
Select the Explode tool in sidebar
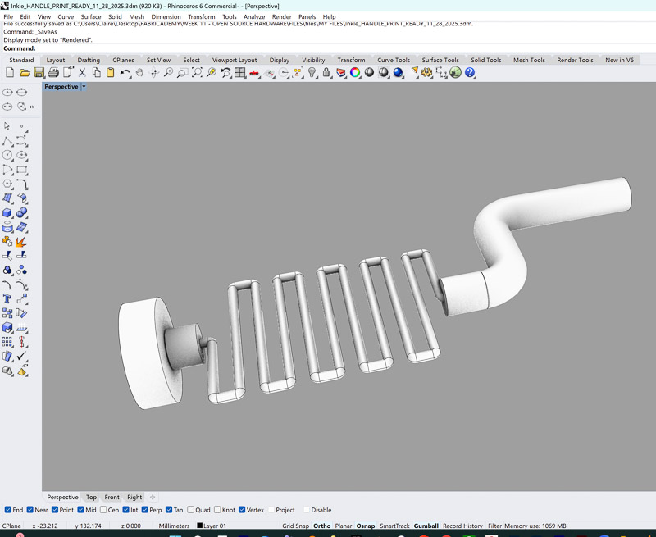pos(21,241)
